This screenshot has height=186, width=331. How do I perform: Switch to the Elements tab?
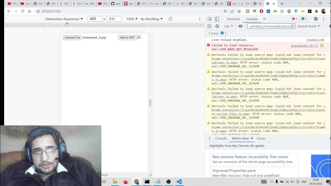tap(233, 19)
